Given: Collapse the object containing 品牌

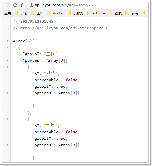Looking at the screenshot, I should 7,67.
